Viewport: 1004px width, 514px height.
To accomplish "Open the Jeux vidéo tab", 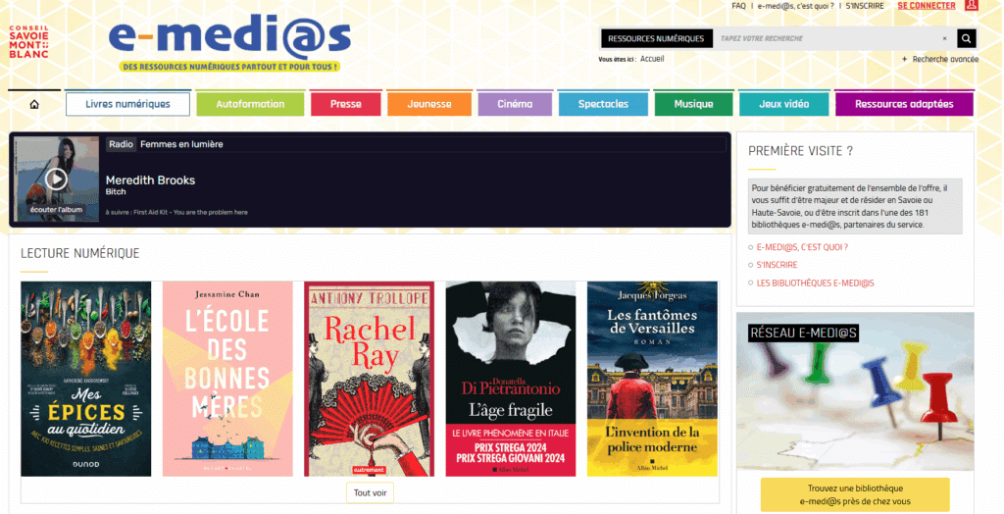I will [x=783, y=104].
